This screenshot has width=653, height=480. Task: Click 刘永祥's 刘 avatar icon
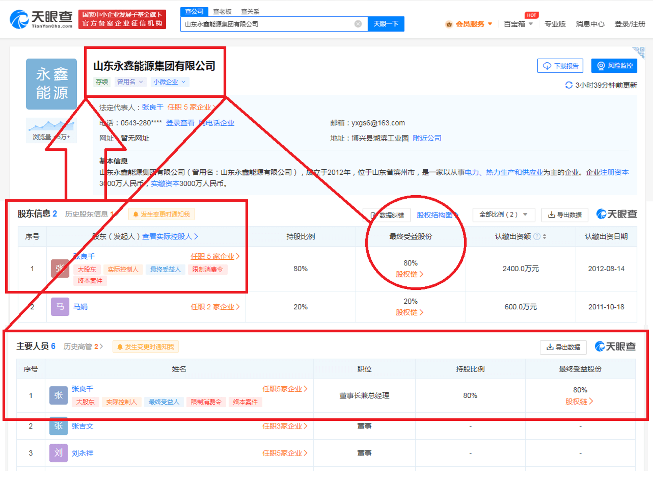(58, 453)
